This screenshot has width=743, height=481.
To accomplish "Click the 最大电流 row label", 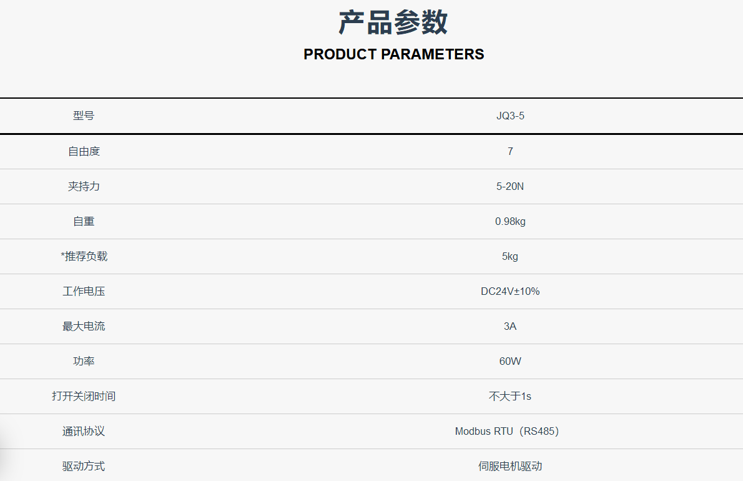I will (x=84, y=327).
